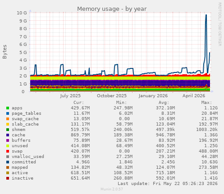Click the navy committed legend swatch
This screenshot has height=194, width=224.
point(8,162)
